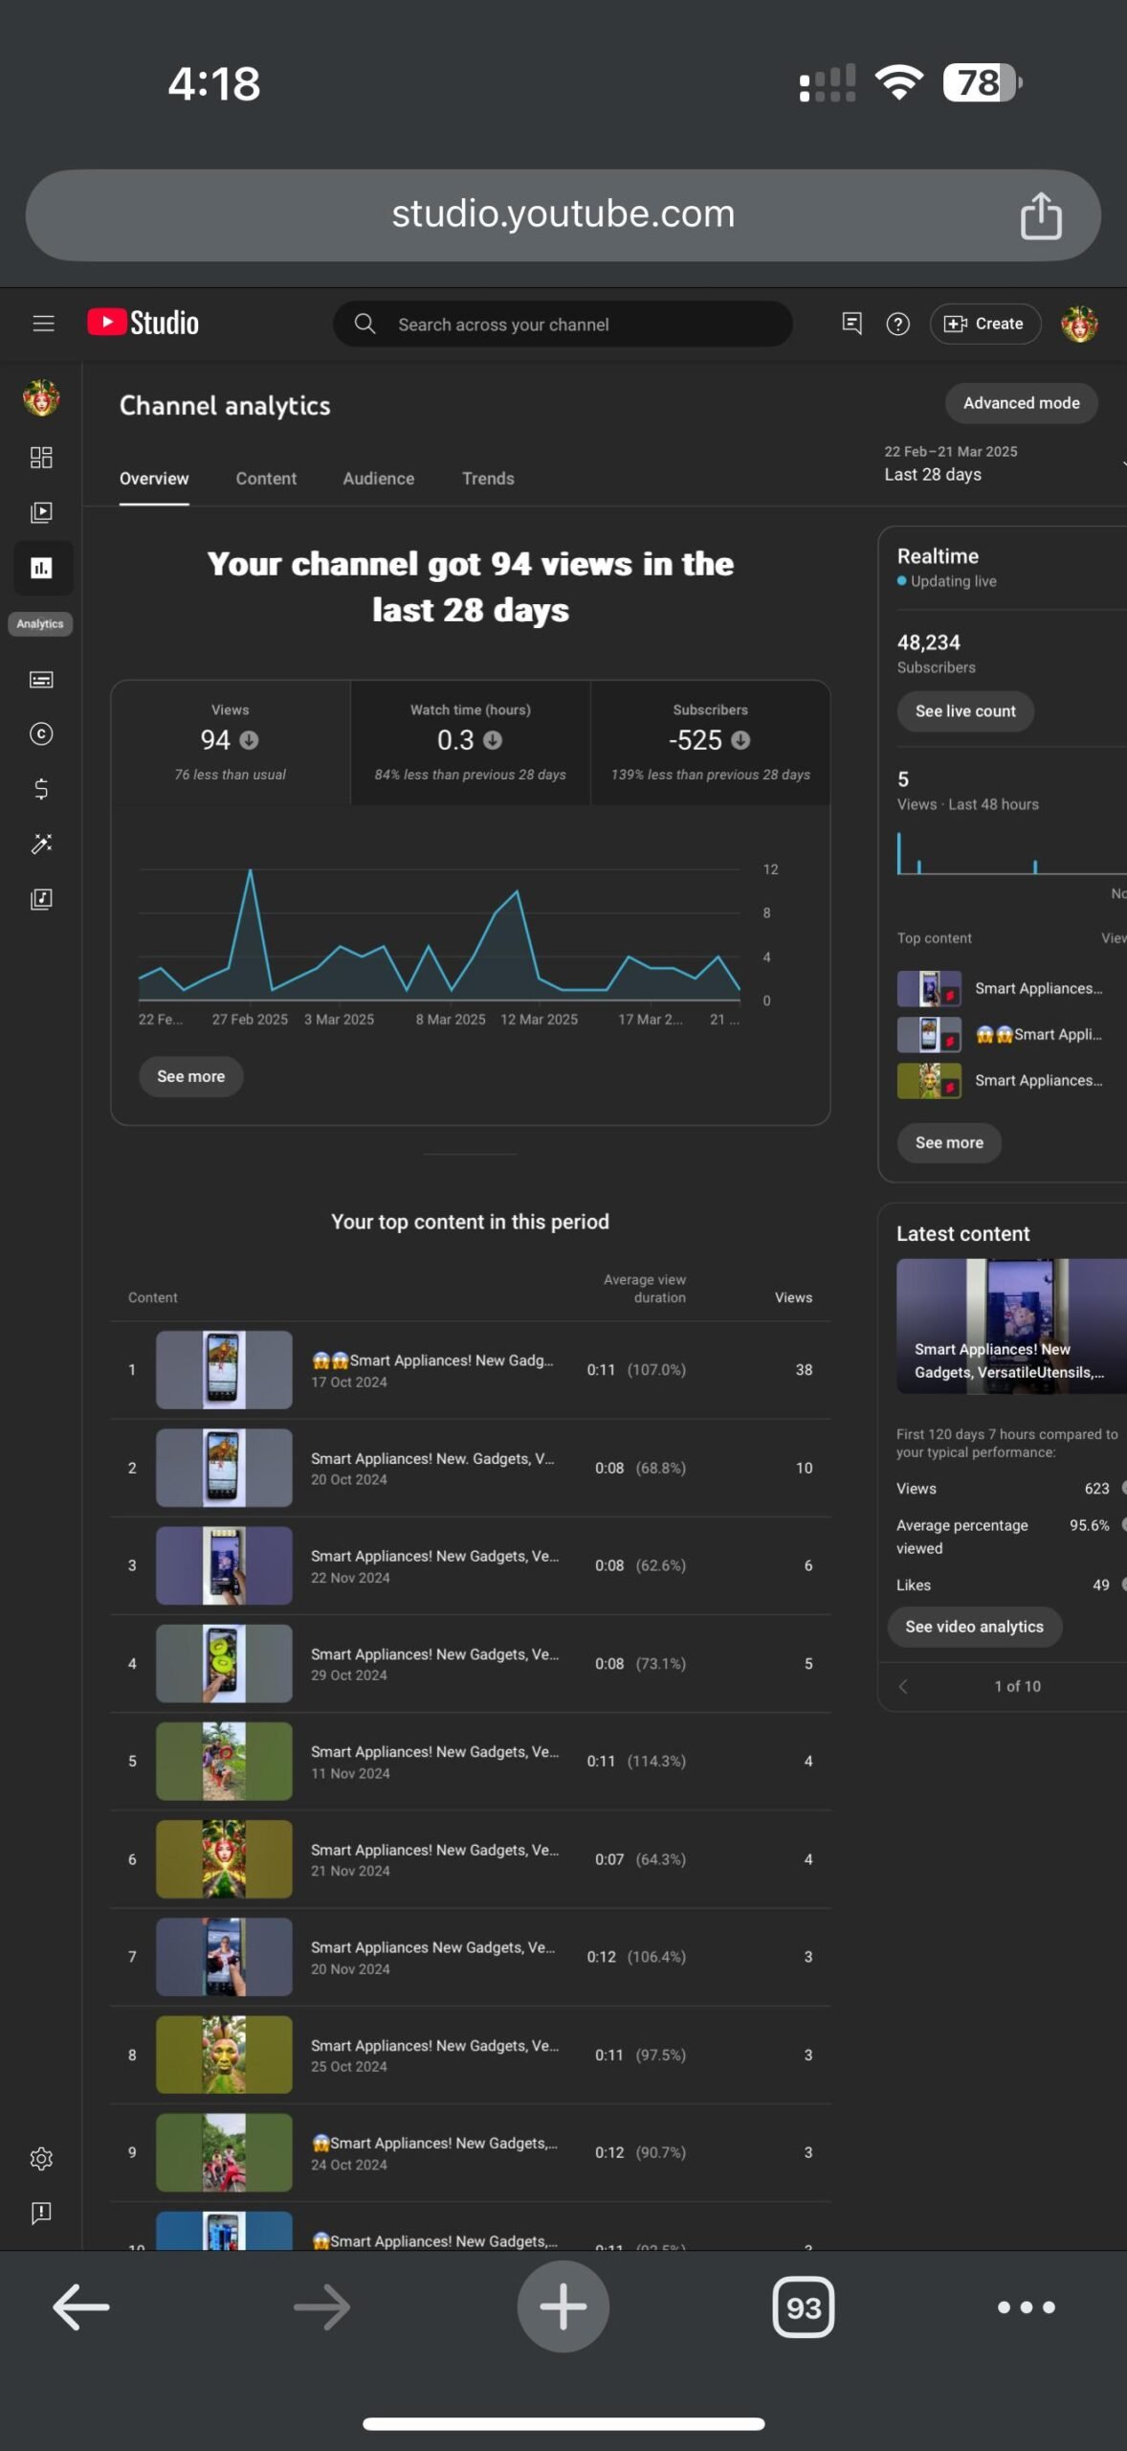The width and height of the screenshot is (1127, 2451).
Task: Go back with browser back arrow
Action: pos(80,2307)
